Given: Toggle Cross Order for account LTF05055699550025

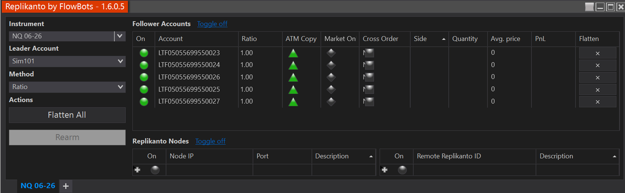Looking at the screenshot, I should pyautogui.click(x=369, y=89).
